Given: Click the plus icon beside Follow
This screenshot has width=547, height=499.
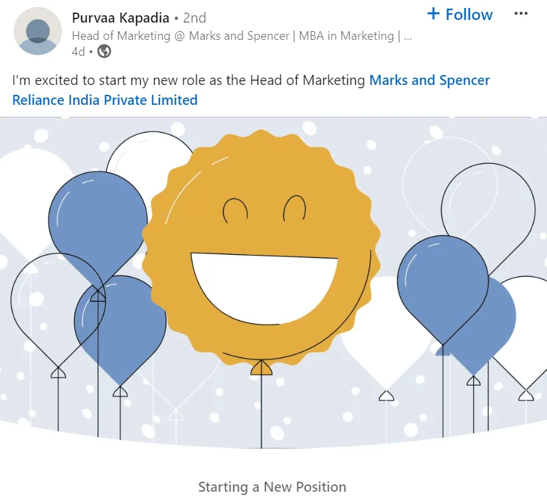Looking at the screenshot, I should pos(433,14).
